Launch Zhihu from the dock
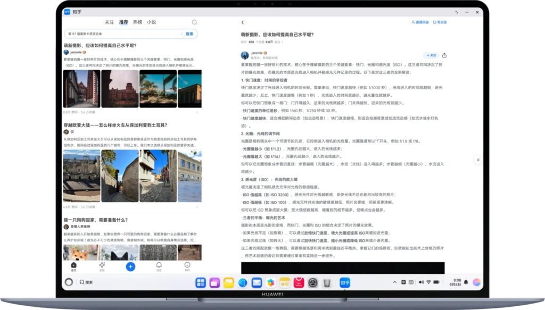 coord(344,282)
